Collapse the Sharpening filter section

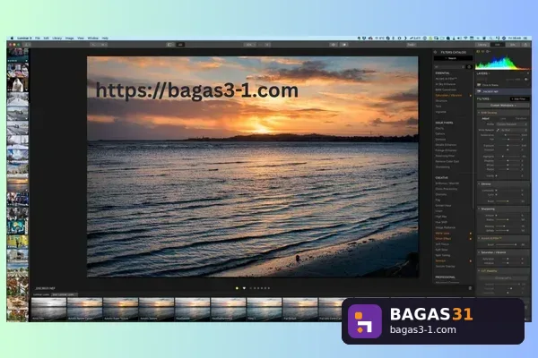479,209
